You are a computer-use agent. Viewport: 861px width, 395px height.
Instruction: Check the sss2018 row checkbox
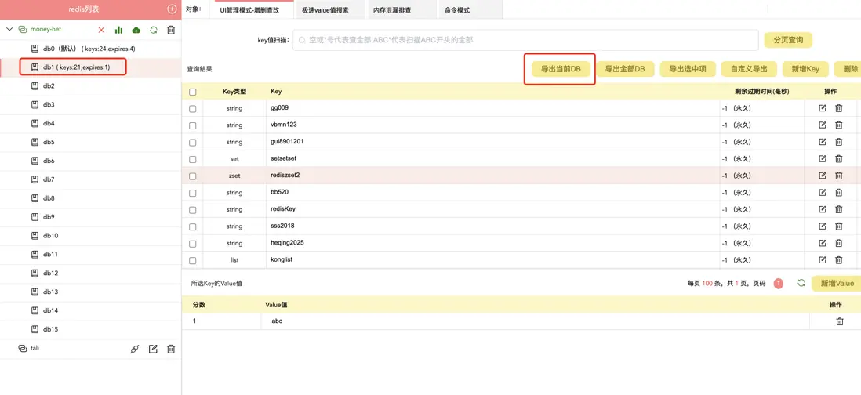tap(193, 226)
